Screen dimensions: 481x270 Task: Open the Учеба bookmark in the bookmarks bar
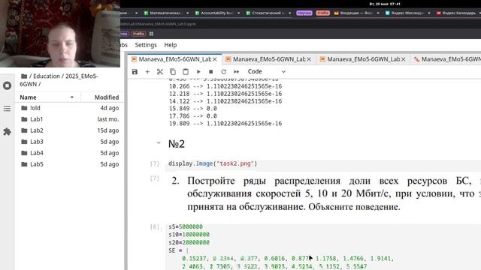(138, 34)
